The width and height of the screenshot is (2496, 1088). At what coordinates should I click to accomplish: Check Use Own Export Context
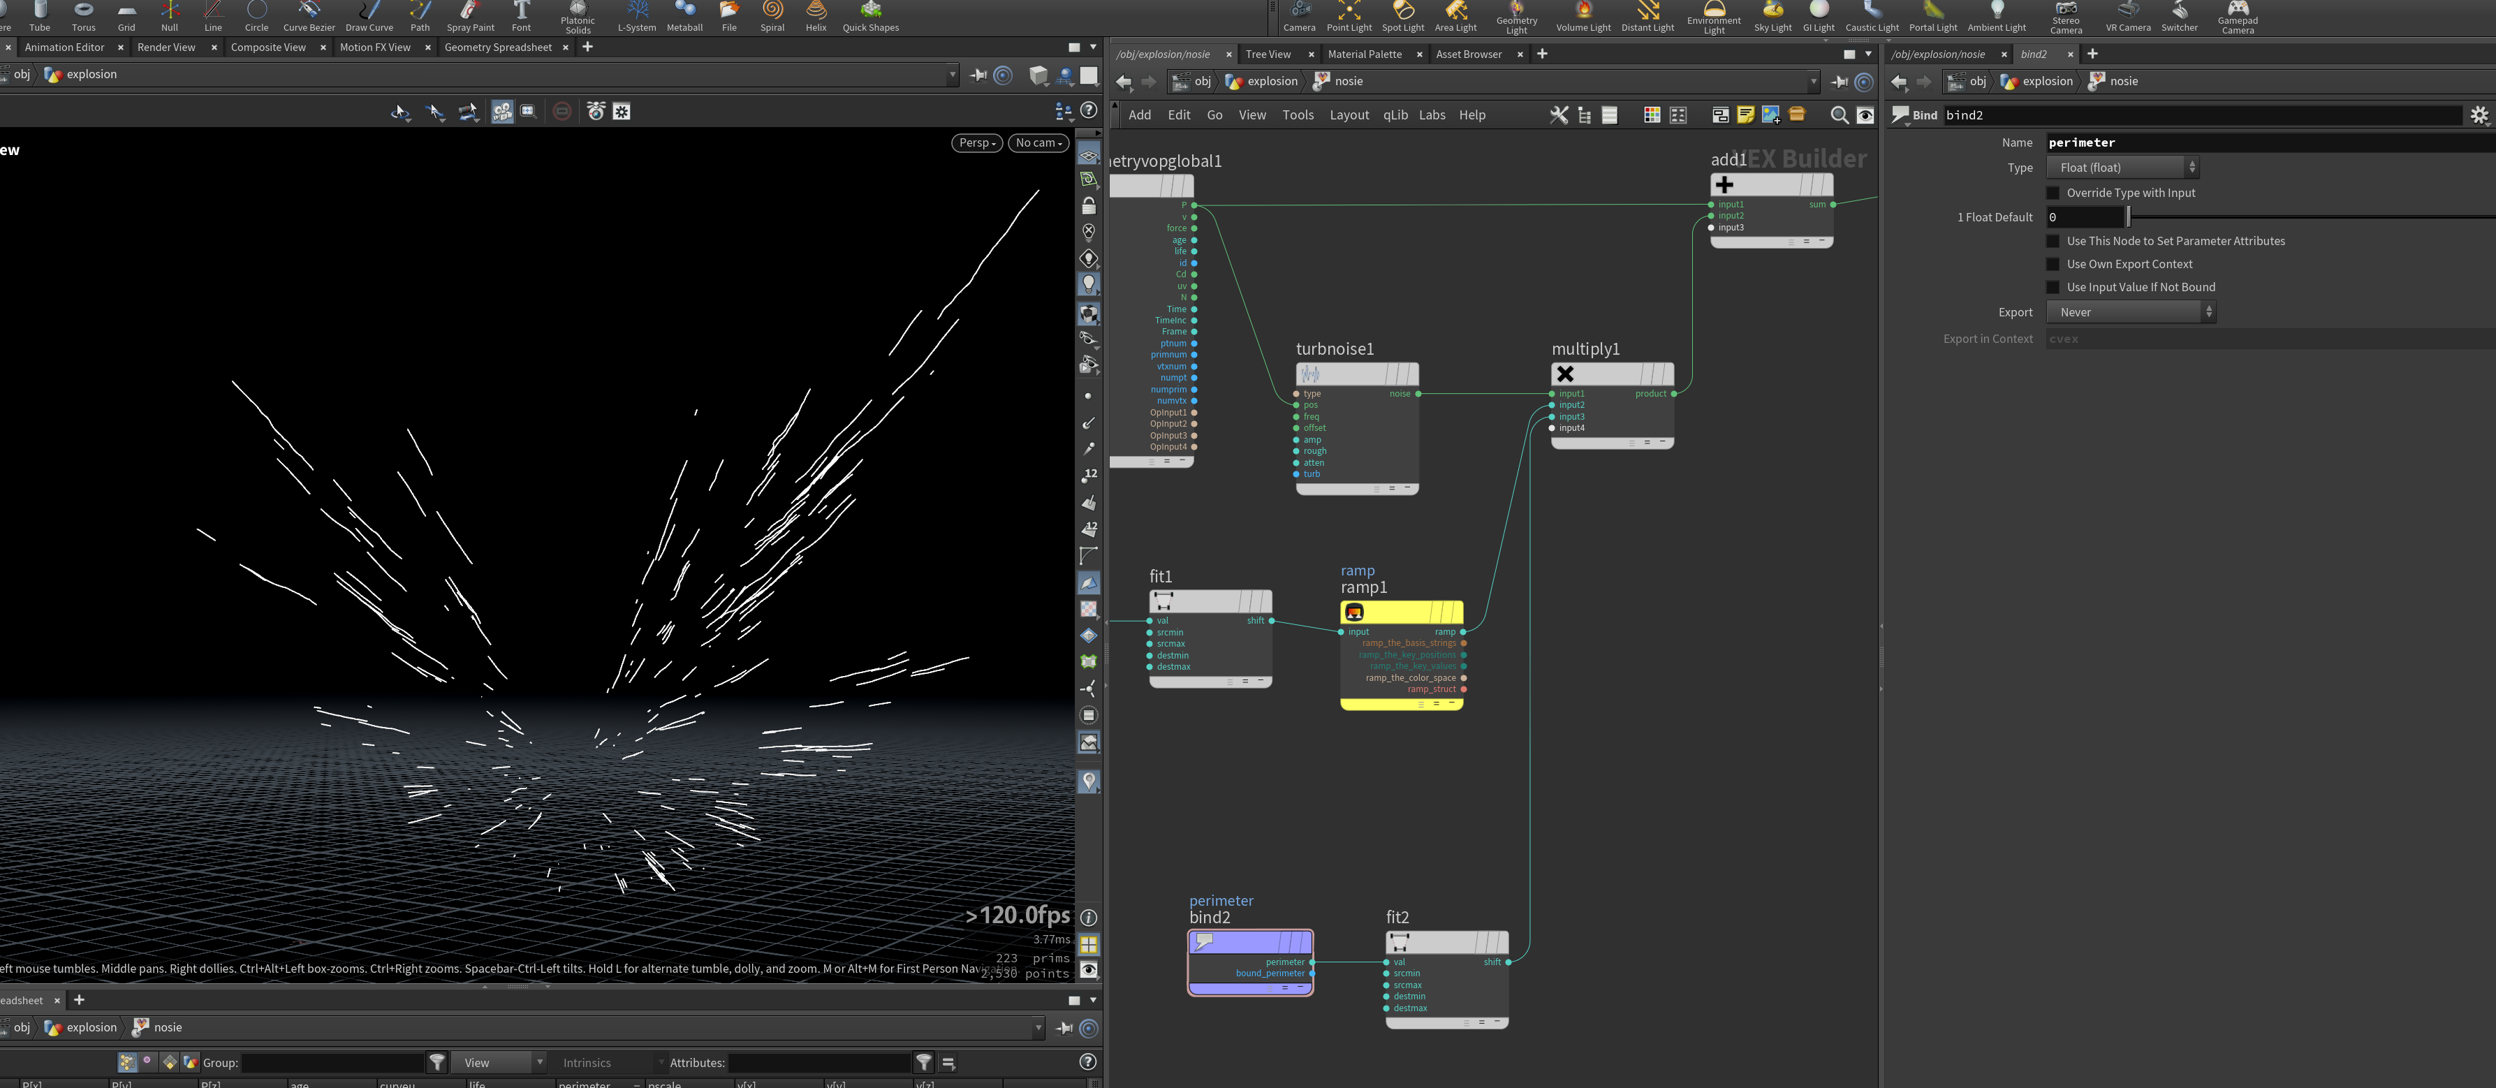click(x=2053, y=265)
